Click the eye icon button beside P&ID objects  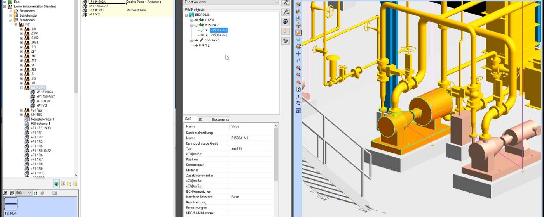click(x=286, y=22)
